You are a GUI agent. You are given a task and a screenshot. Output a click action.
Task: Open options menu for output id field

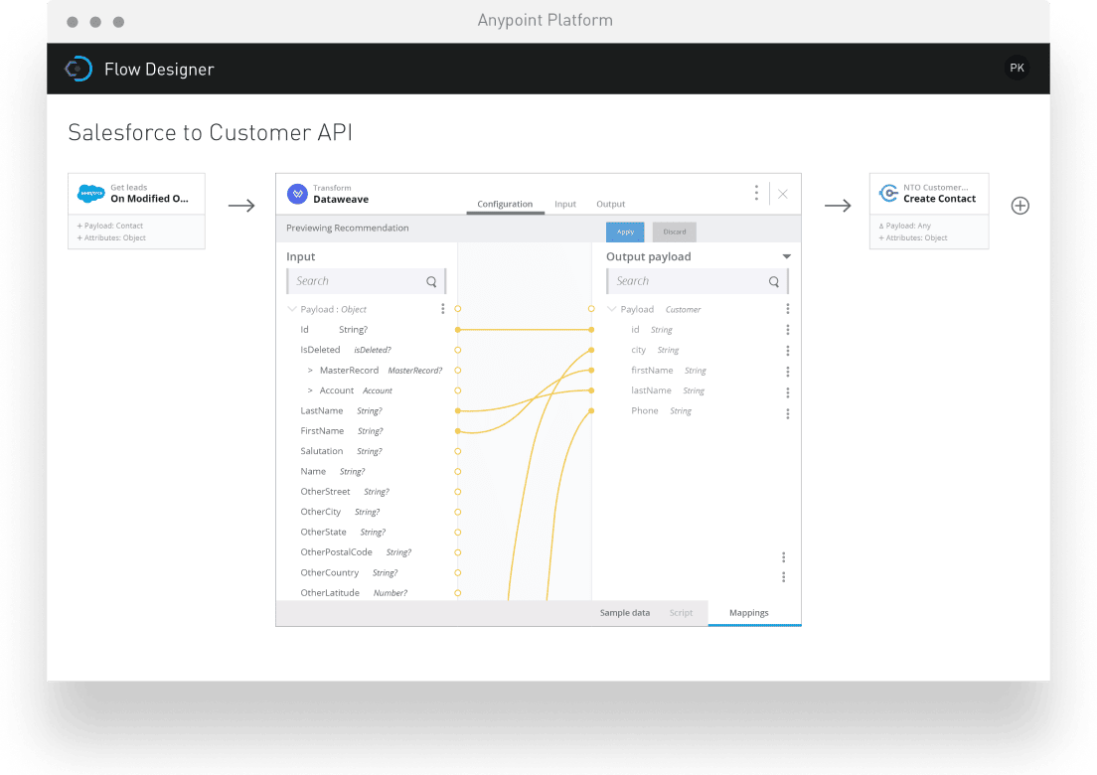(x=788, y=330)
